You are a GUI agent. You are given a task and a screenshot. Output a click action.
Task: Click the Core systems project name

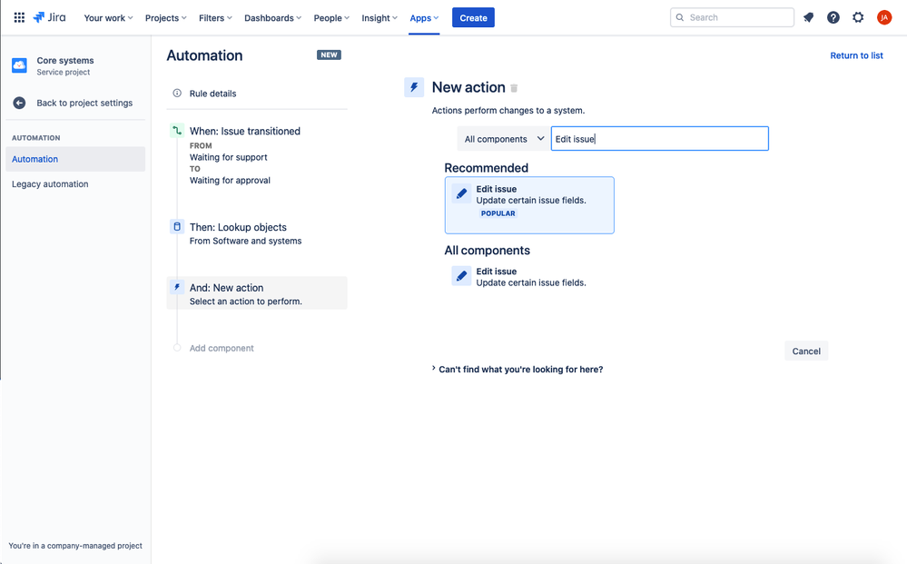pos(64,60)
